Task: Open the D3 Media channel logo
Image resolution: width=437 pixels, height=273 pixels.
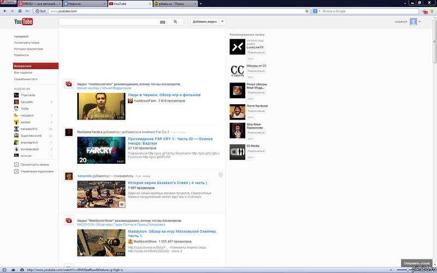Action: pos(237,152)
